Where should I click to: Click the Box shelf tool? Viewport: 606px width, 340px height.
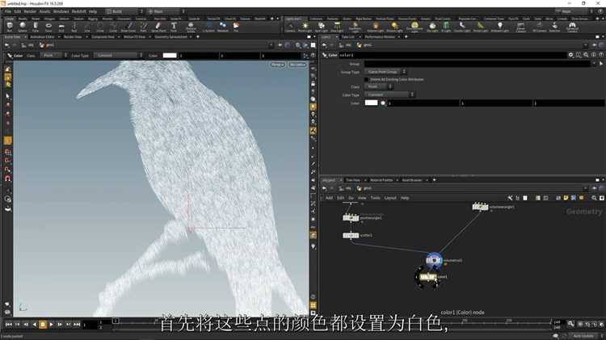8,27
